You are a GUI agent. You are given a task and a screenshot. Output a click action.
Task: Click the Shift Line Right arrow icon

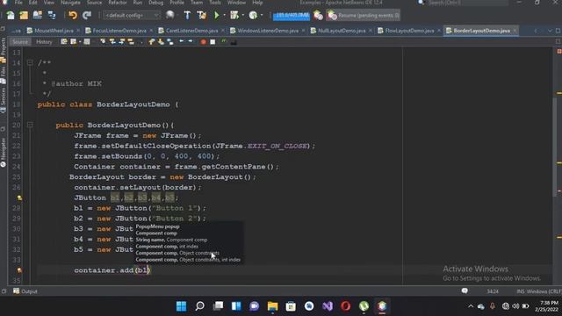[191, 42]
